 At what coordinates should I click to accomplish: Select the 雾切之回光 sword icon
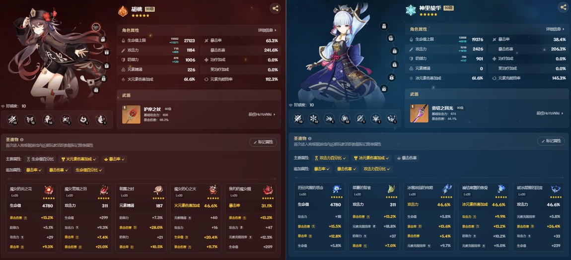419,113
